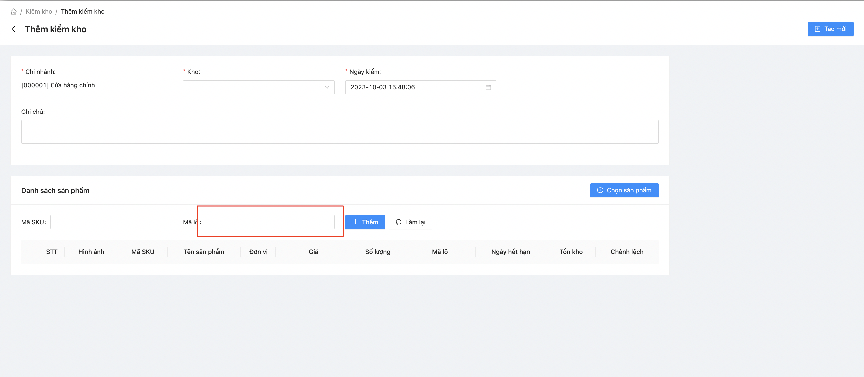864x377 pixels.
Task: Go to Kiểm kho breadcrumb link
Action: [x=39, y=11]
